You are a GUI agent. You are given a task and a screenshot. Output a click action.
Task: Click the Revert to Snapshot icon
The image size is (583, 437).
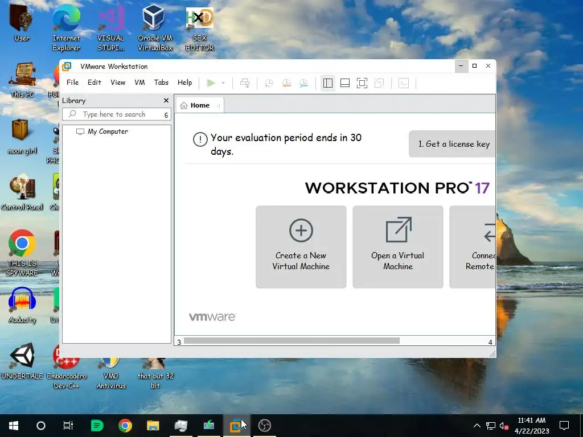(286, 83)
